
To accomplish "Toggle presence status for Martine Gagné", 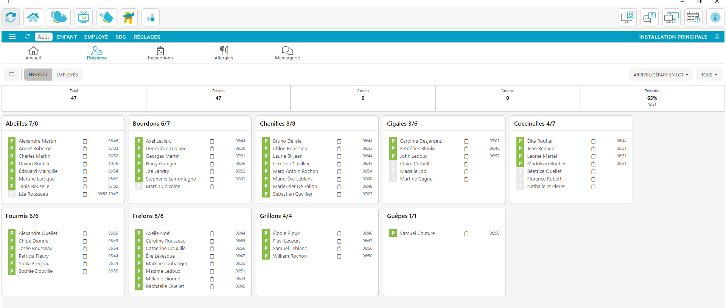I will click(393, 179).
